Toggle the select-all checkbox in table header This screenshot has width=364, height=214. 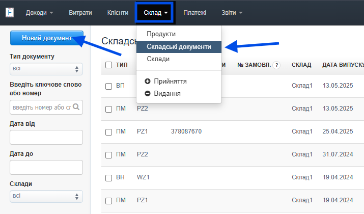click(108, 65)
